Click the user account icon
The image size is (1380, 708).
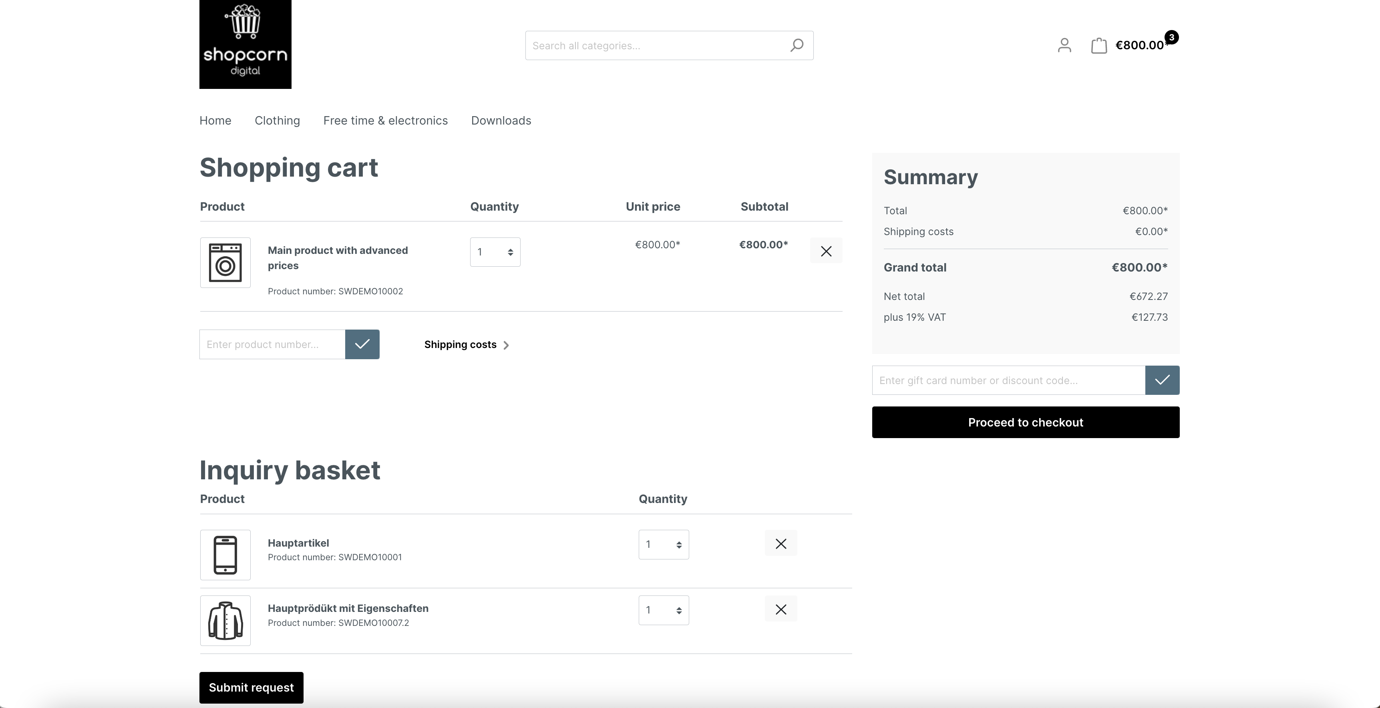pos(1063,44)
